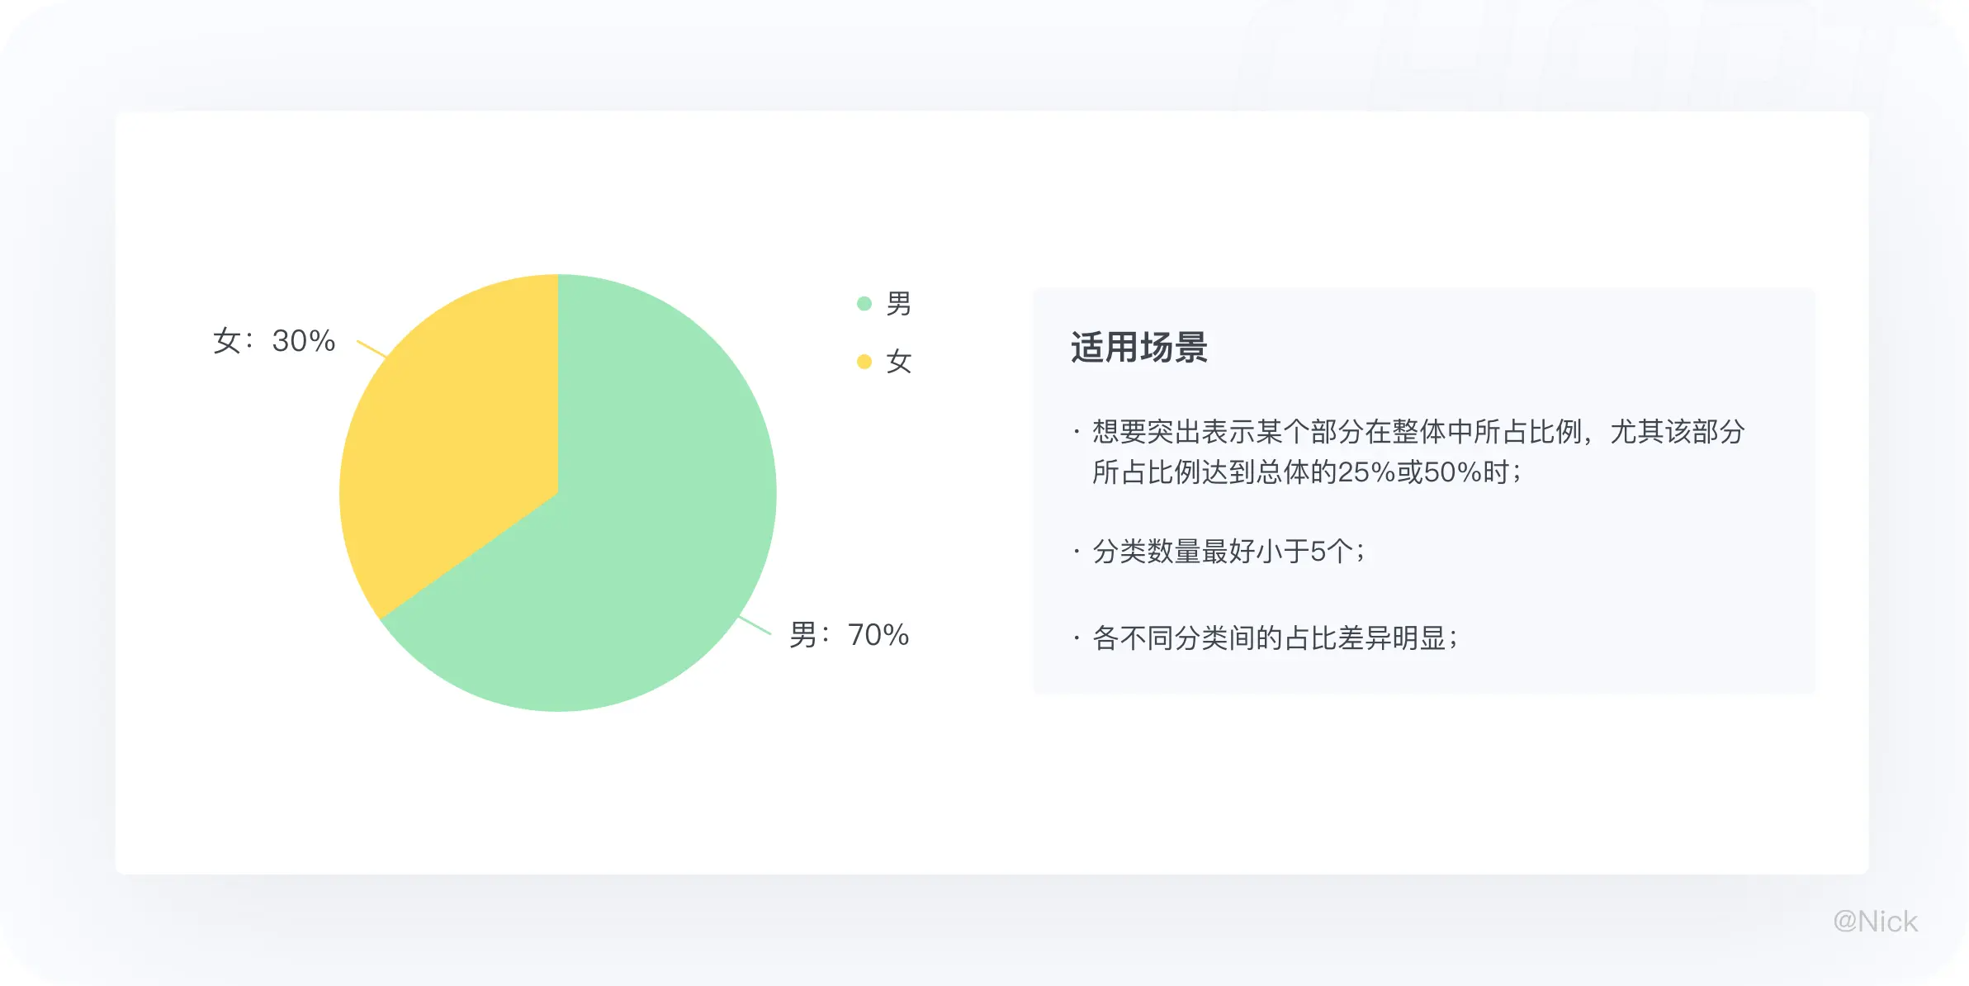This screenshot has height=986, width=1969.
Task: Click the bullet about 25%或50% proportions
Action: 1417,451
